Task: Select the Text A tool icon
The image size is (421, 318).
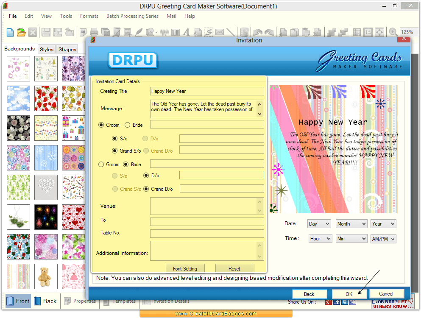Action: (187, 32)
